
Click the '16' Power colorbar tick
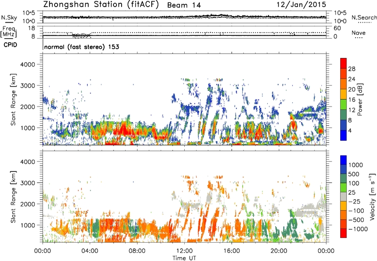point(352,100)
